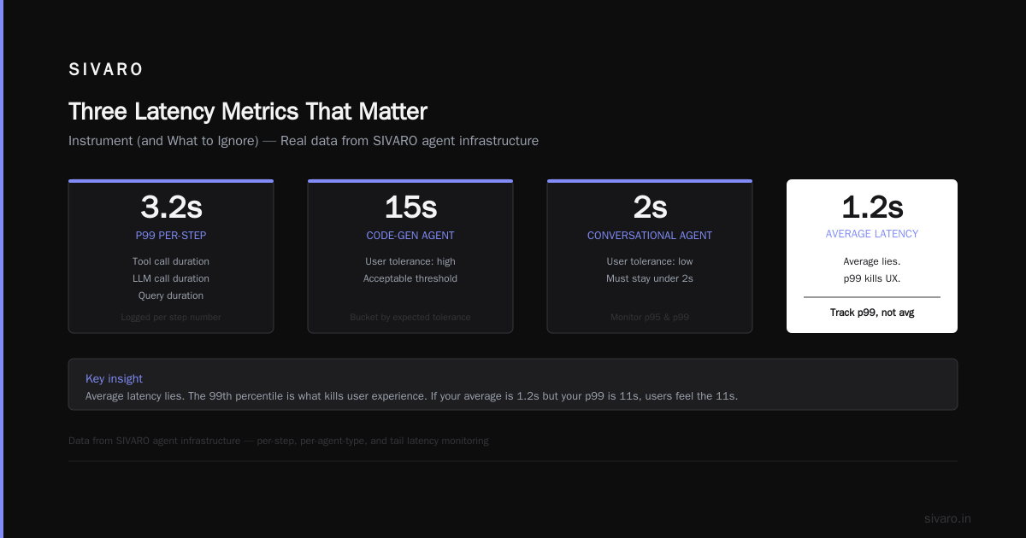Click the SIVARO logo text

pyautogui.click(x=106, y=70)
